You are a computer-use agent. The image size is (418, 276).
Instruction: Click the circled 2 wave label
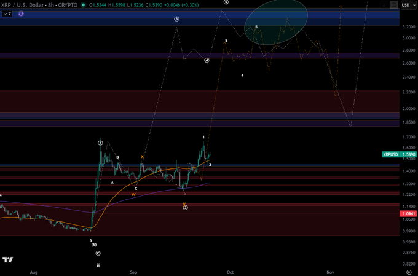(x=185, y=207)
